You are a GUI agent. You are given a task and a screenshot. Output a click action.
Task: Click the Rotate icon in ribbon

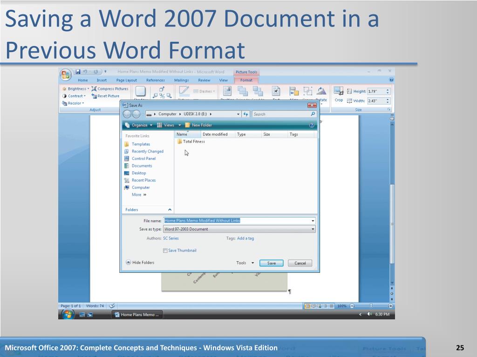tap(321, 91)
